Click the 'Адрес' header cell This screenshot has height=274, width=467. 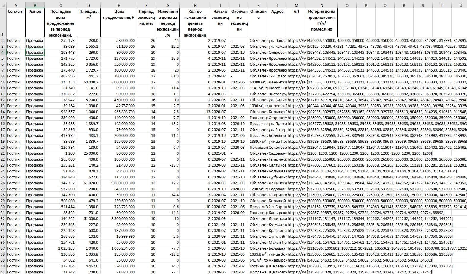277,23
